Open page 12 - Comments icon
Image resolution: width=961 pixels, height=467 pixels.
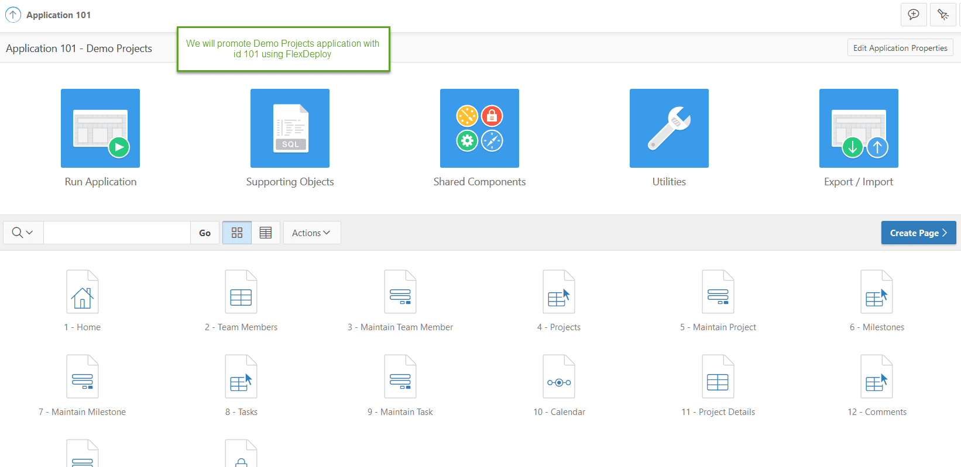click(x=877, y=376)
